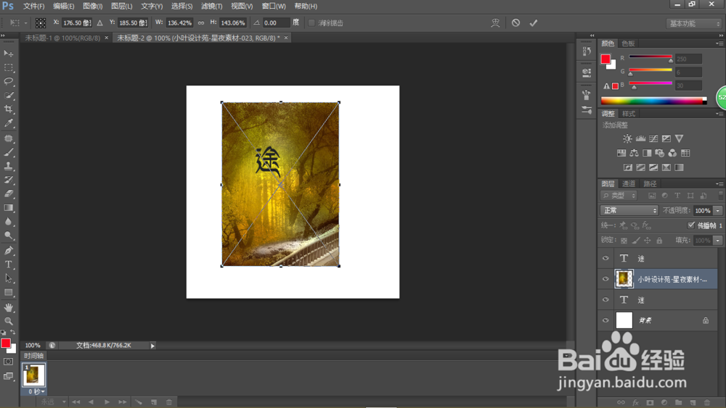
Task: Toggle the 消除锯齿 anti-alias checkbox
Action: tap(311, 22)
